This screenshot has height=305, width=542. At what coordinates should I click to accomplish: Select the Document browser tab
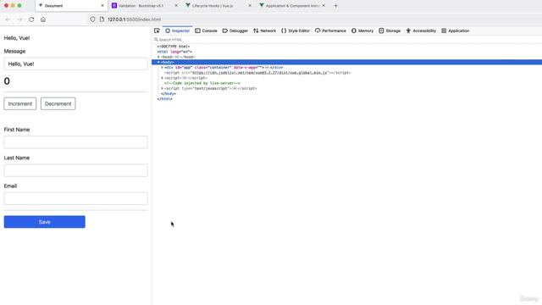tap(71, 6)
